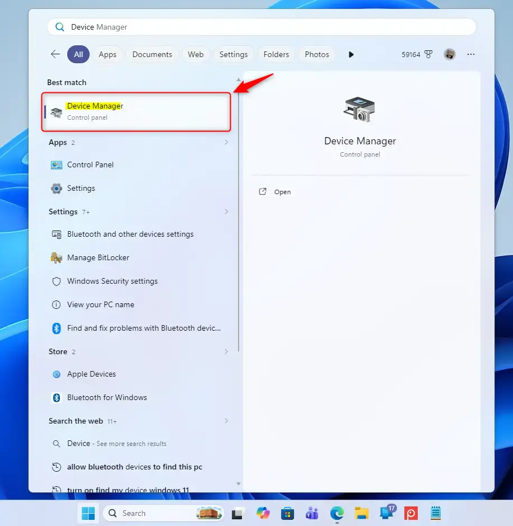The height and width of the screenshot is (526, 513).
Task: Click the search box with Device Manager
Action: [x=262, y=27]
